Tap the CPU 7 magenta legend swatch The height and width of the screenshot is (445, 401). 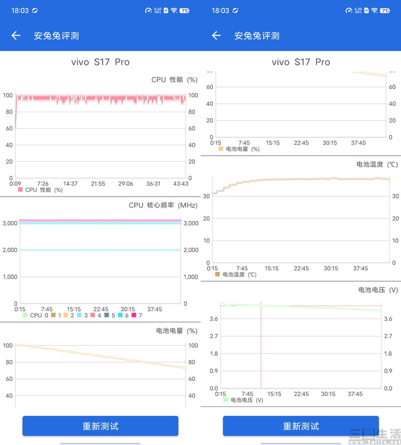(x=134, y=315)
